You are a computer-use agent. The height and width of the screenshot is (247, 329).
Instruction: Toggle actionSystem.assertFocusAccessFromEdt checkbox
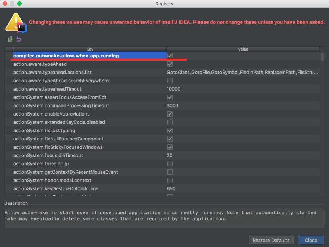(170, 97)
